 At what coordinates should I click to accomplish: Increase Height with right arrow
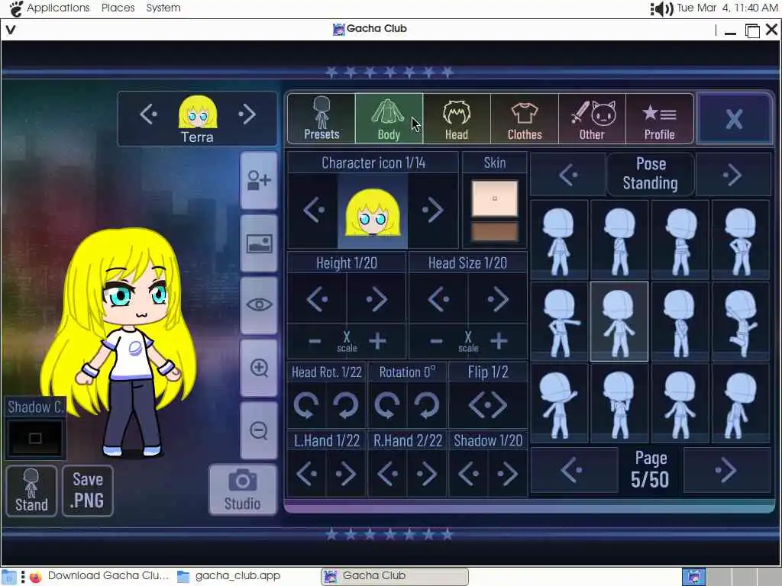tap(376, 299)
